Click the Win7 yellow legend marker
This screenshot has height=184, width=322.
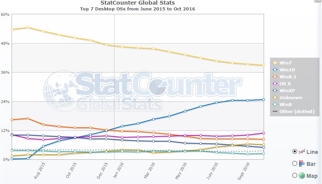click(275, 63)
